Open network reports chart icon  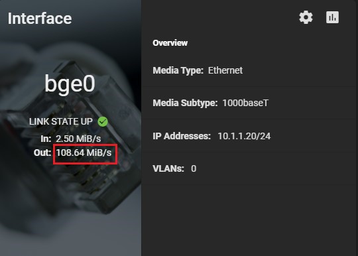click(332, 17)
